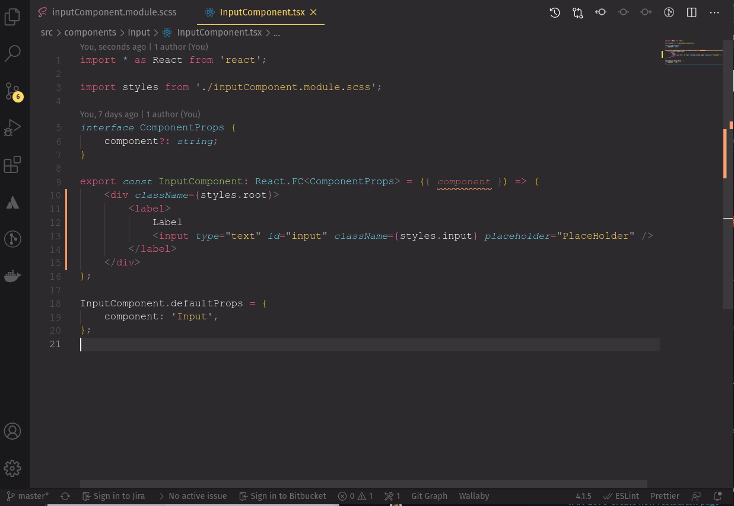Open the Docker extension in the sidebar
Image resolution: width=734 pixels, height=506 pixels.
pyautogui.click(x=13, y=275)
